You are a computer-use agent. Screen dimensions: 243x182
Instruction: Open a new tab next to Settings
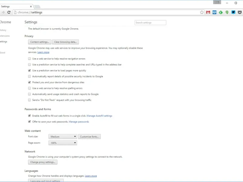coord(37,6)
